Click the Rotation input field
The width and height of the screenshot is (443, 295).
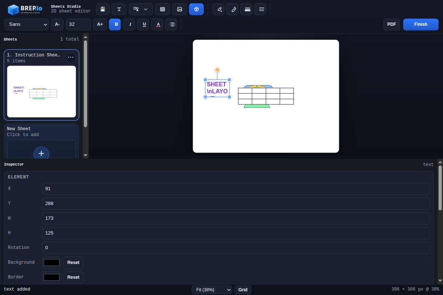pyautogui.click(x=236, y=248)
